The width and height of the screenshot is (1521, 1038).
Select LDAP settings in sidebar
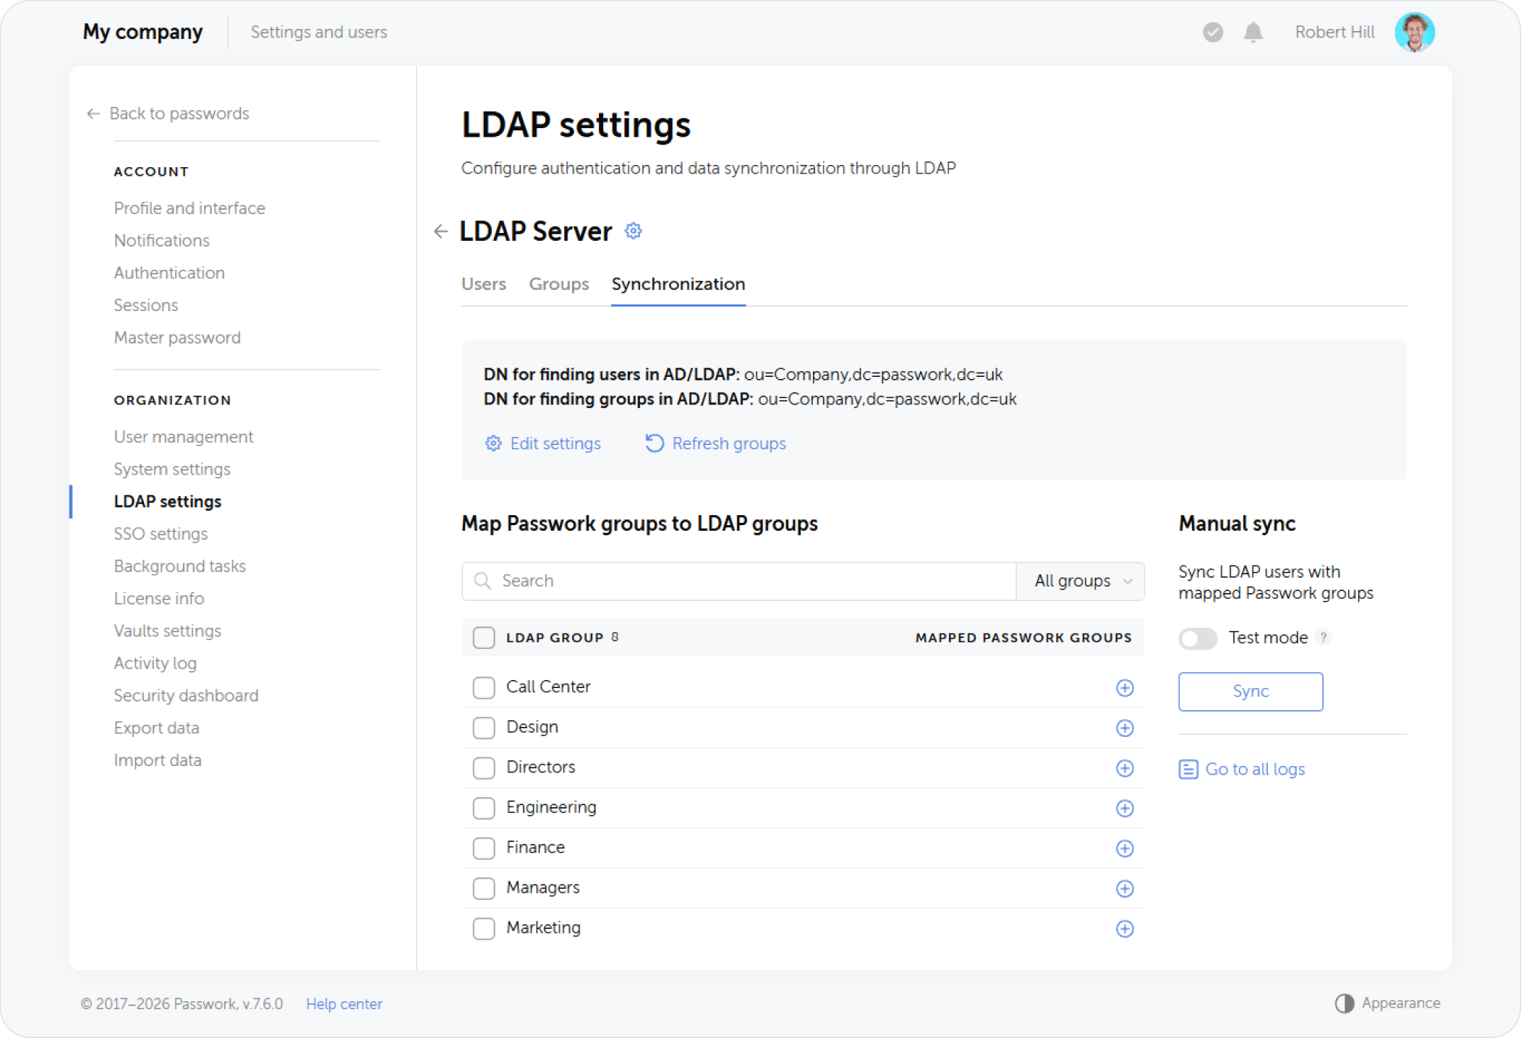coord(168,501)
